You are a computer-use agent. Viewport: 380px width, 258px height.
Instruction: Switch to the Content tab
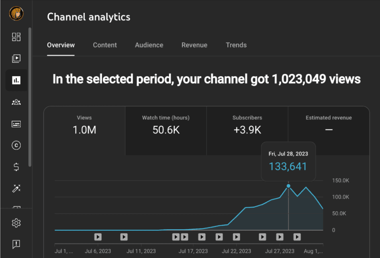(x=105, y=45)
